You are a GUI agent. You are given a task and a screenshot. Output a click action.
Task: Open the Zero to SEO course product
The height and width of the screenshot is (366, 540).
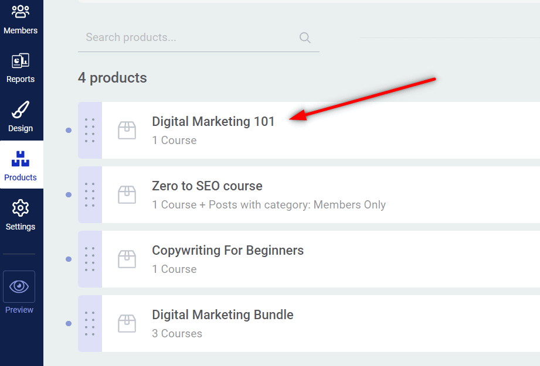tap(207, 186)
